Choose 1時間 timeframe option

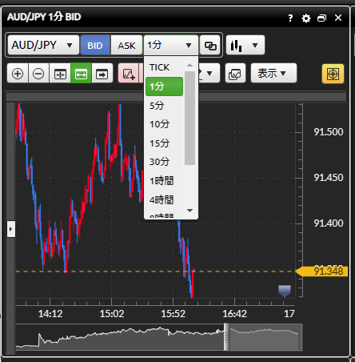(x=164, y=181)
